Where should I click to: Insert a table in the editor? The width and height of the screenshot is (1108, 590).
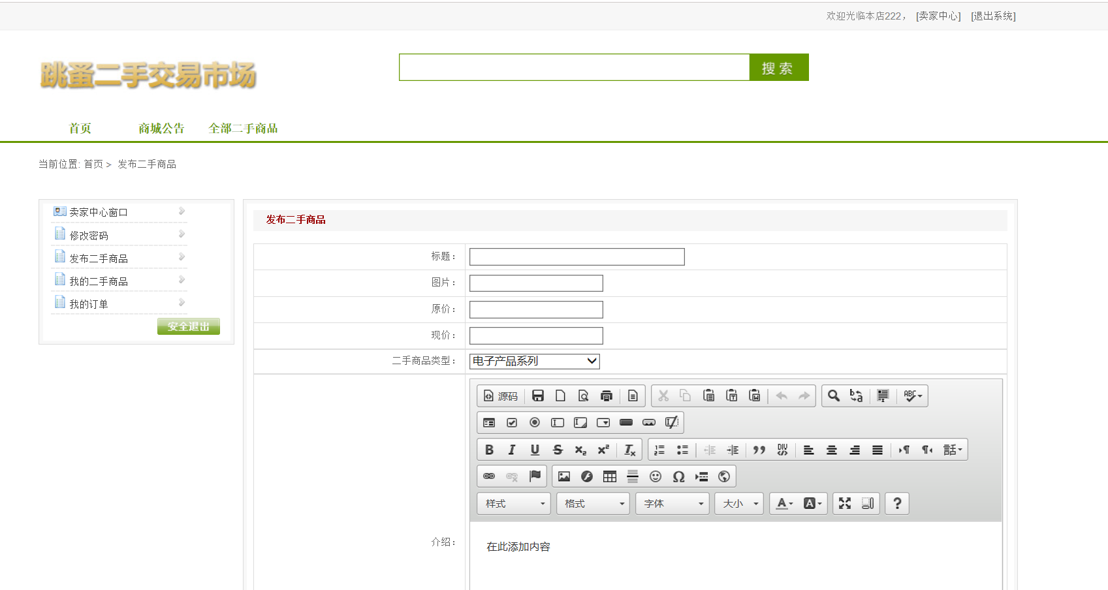[x=610, y=476]
